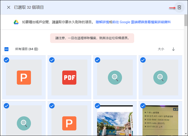Click the red warning 請注意 message
Viewport: 188px width, 136px height.
(x=92, y=38)
